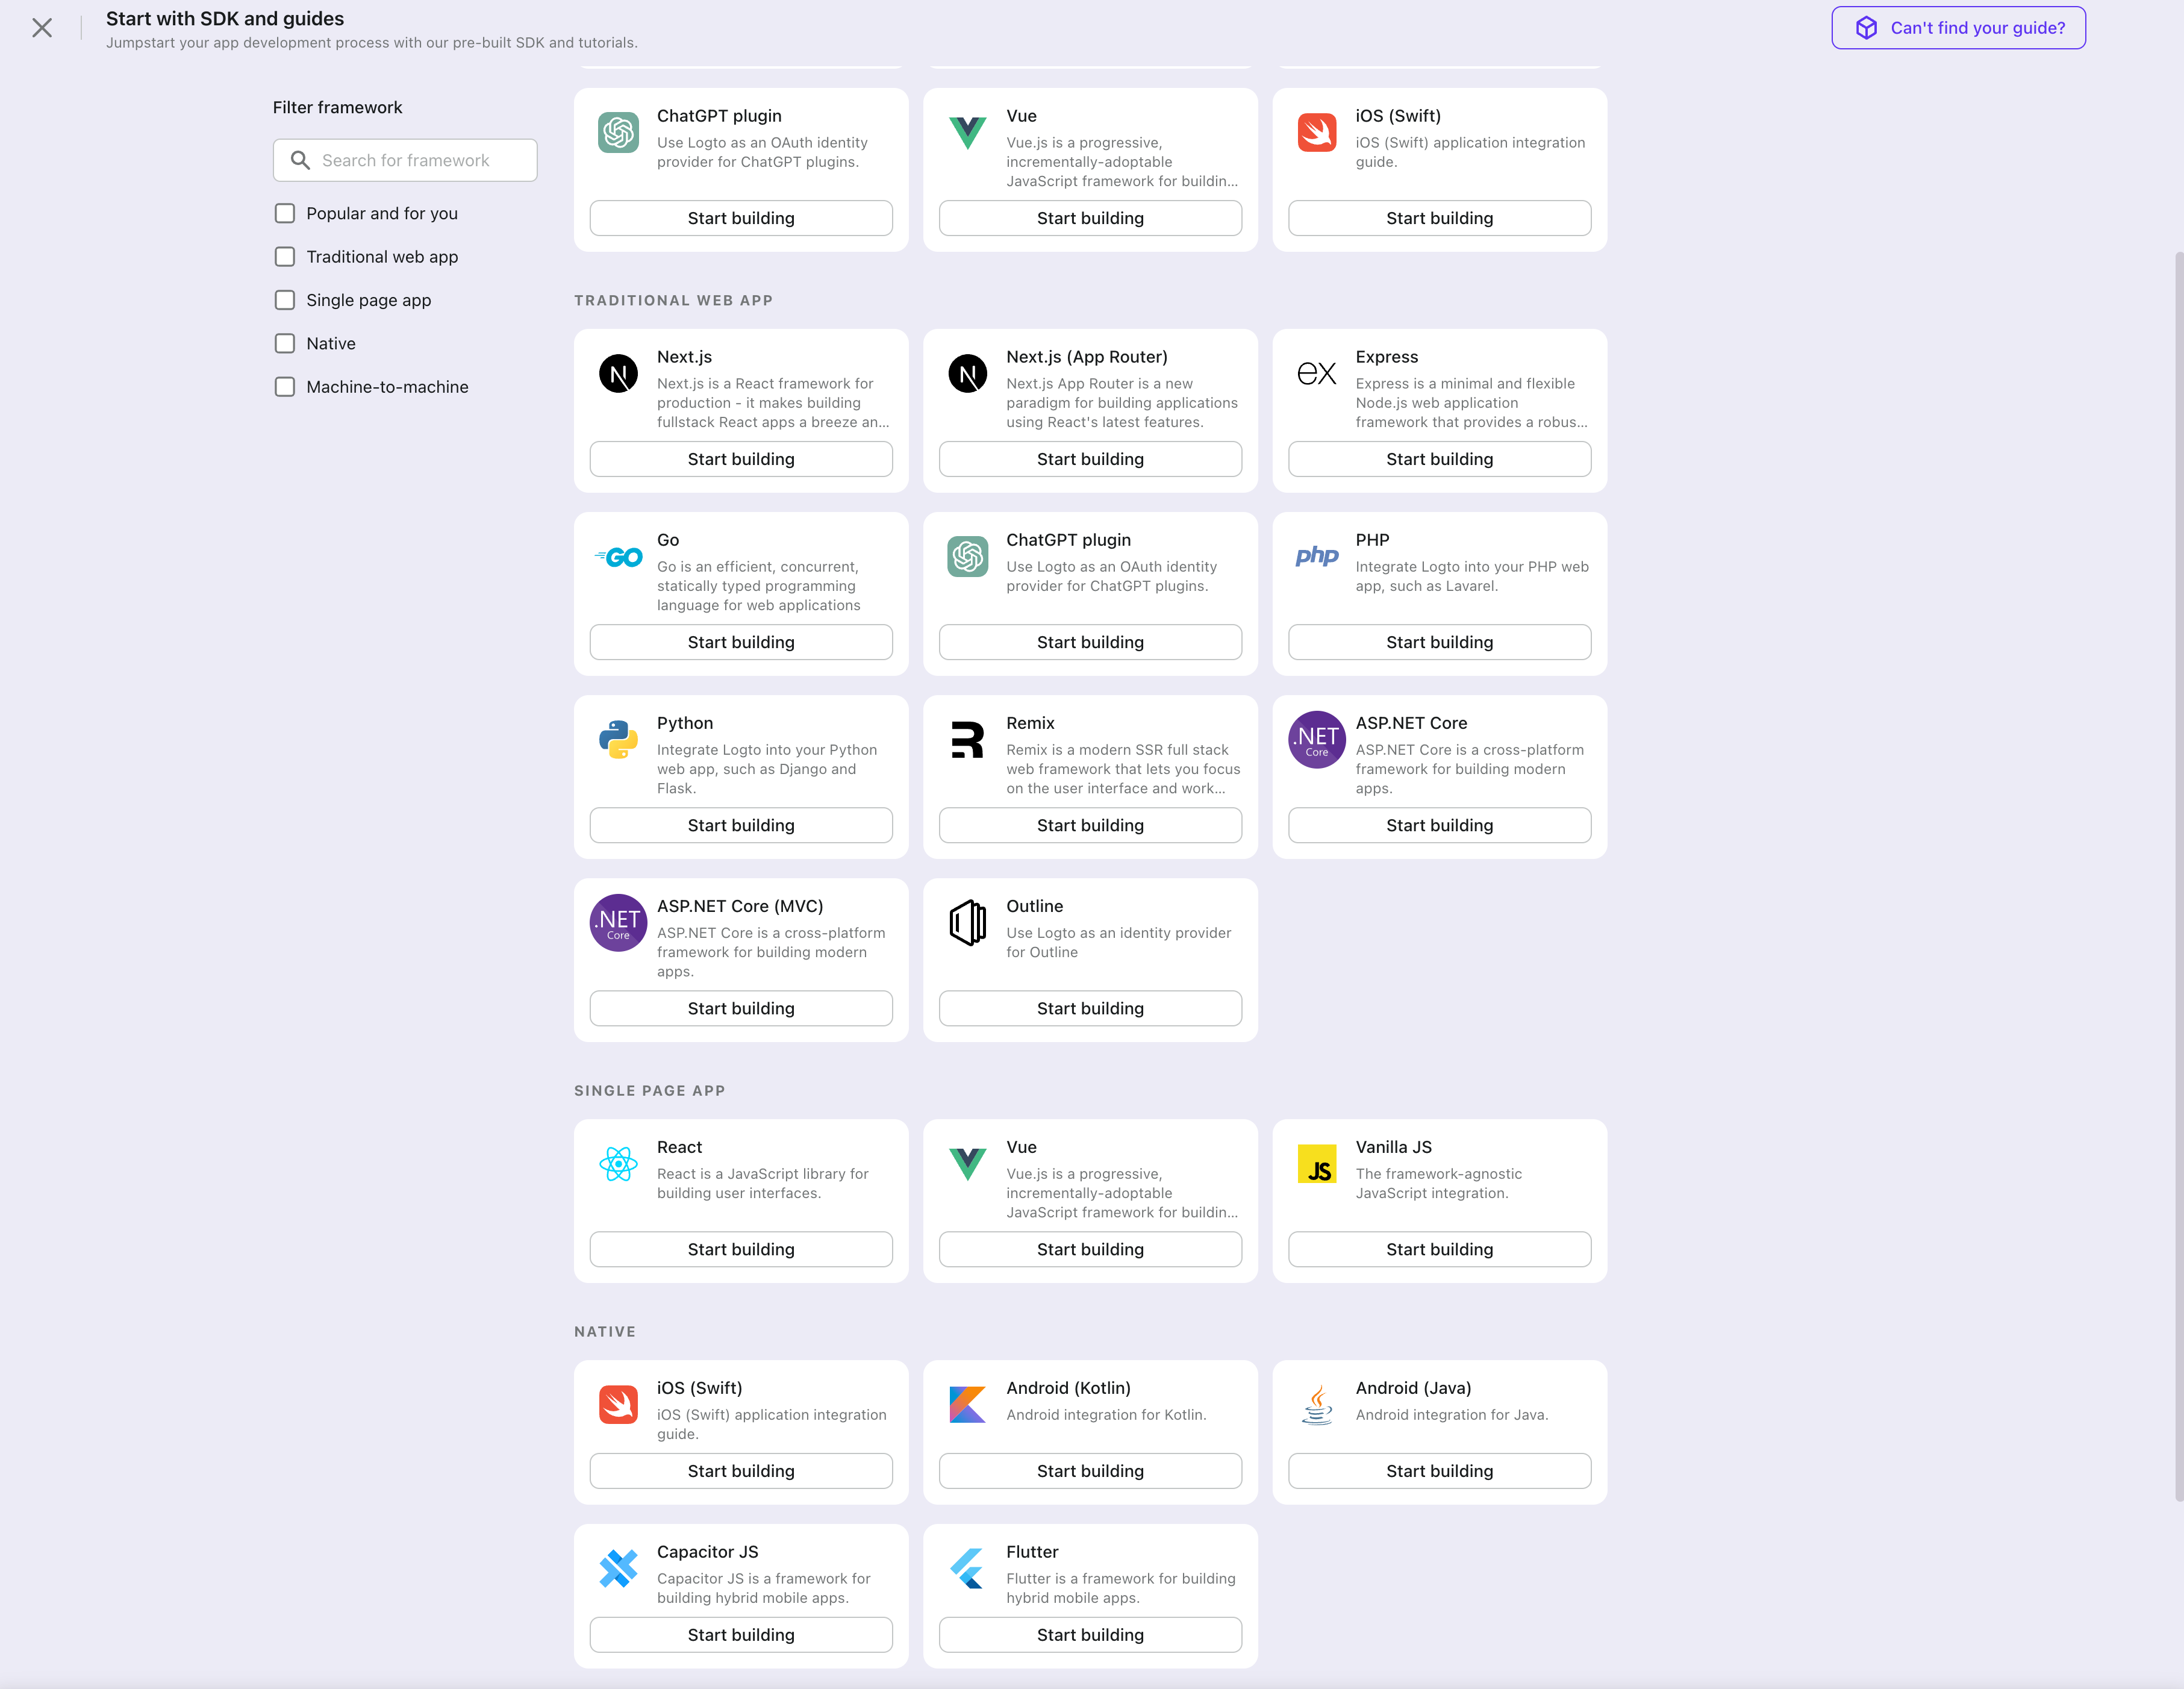The width and height of the screenshot is (2184, 1689).
Task: Click the Vue logo in the top row card
Action: pos(967,133)
